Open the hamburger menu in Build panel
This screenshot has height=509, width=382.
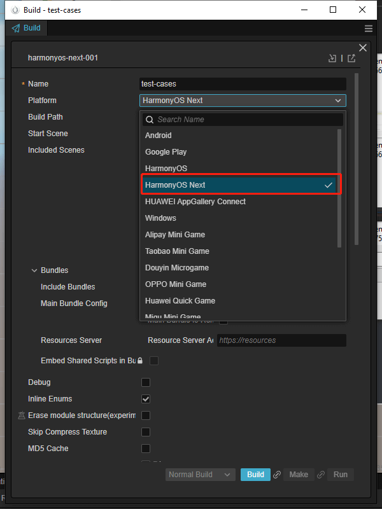pyautogui.click(x=369, y=28)
